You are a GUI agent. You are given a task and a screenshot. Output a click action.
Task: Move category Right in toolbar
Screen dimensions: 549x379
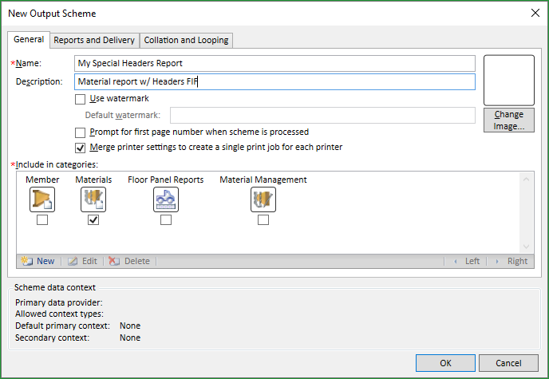coord(511,261)
